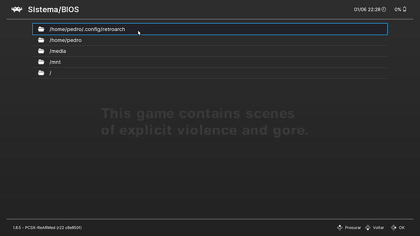Open the /home/pedro/.config/retroarch directory
This screenshot has height=236, width=420.
point(210,29)
